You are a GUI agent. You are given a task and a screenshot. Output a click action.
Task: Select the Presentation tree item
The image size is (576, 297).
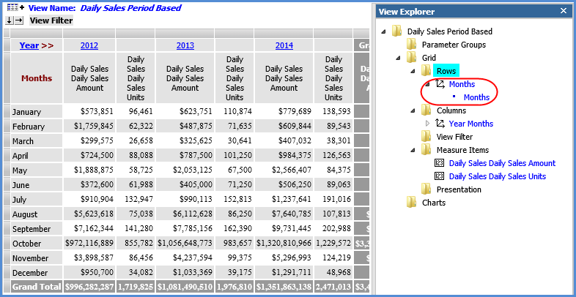coord(459,189)
